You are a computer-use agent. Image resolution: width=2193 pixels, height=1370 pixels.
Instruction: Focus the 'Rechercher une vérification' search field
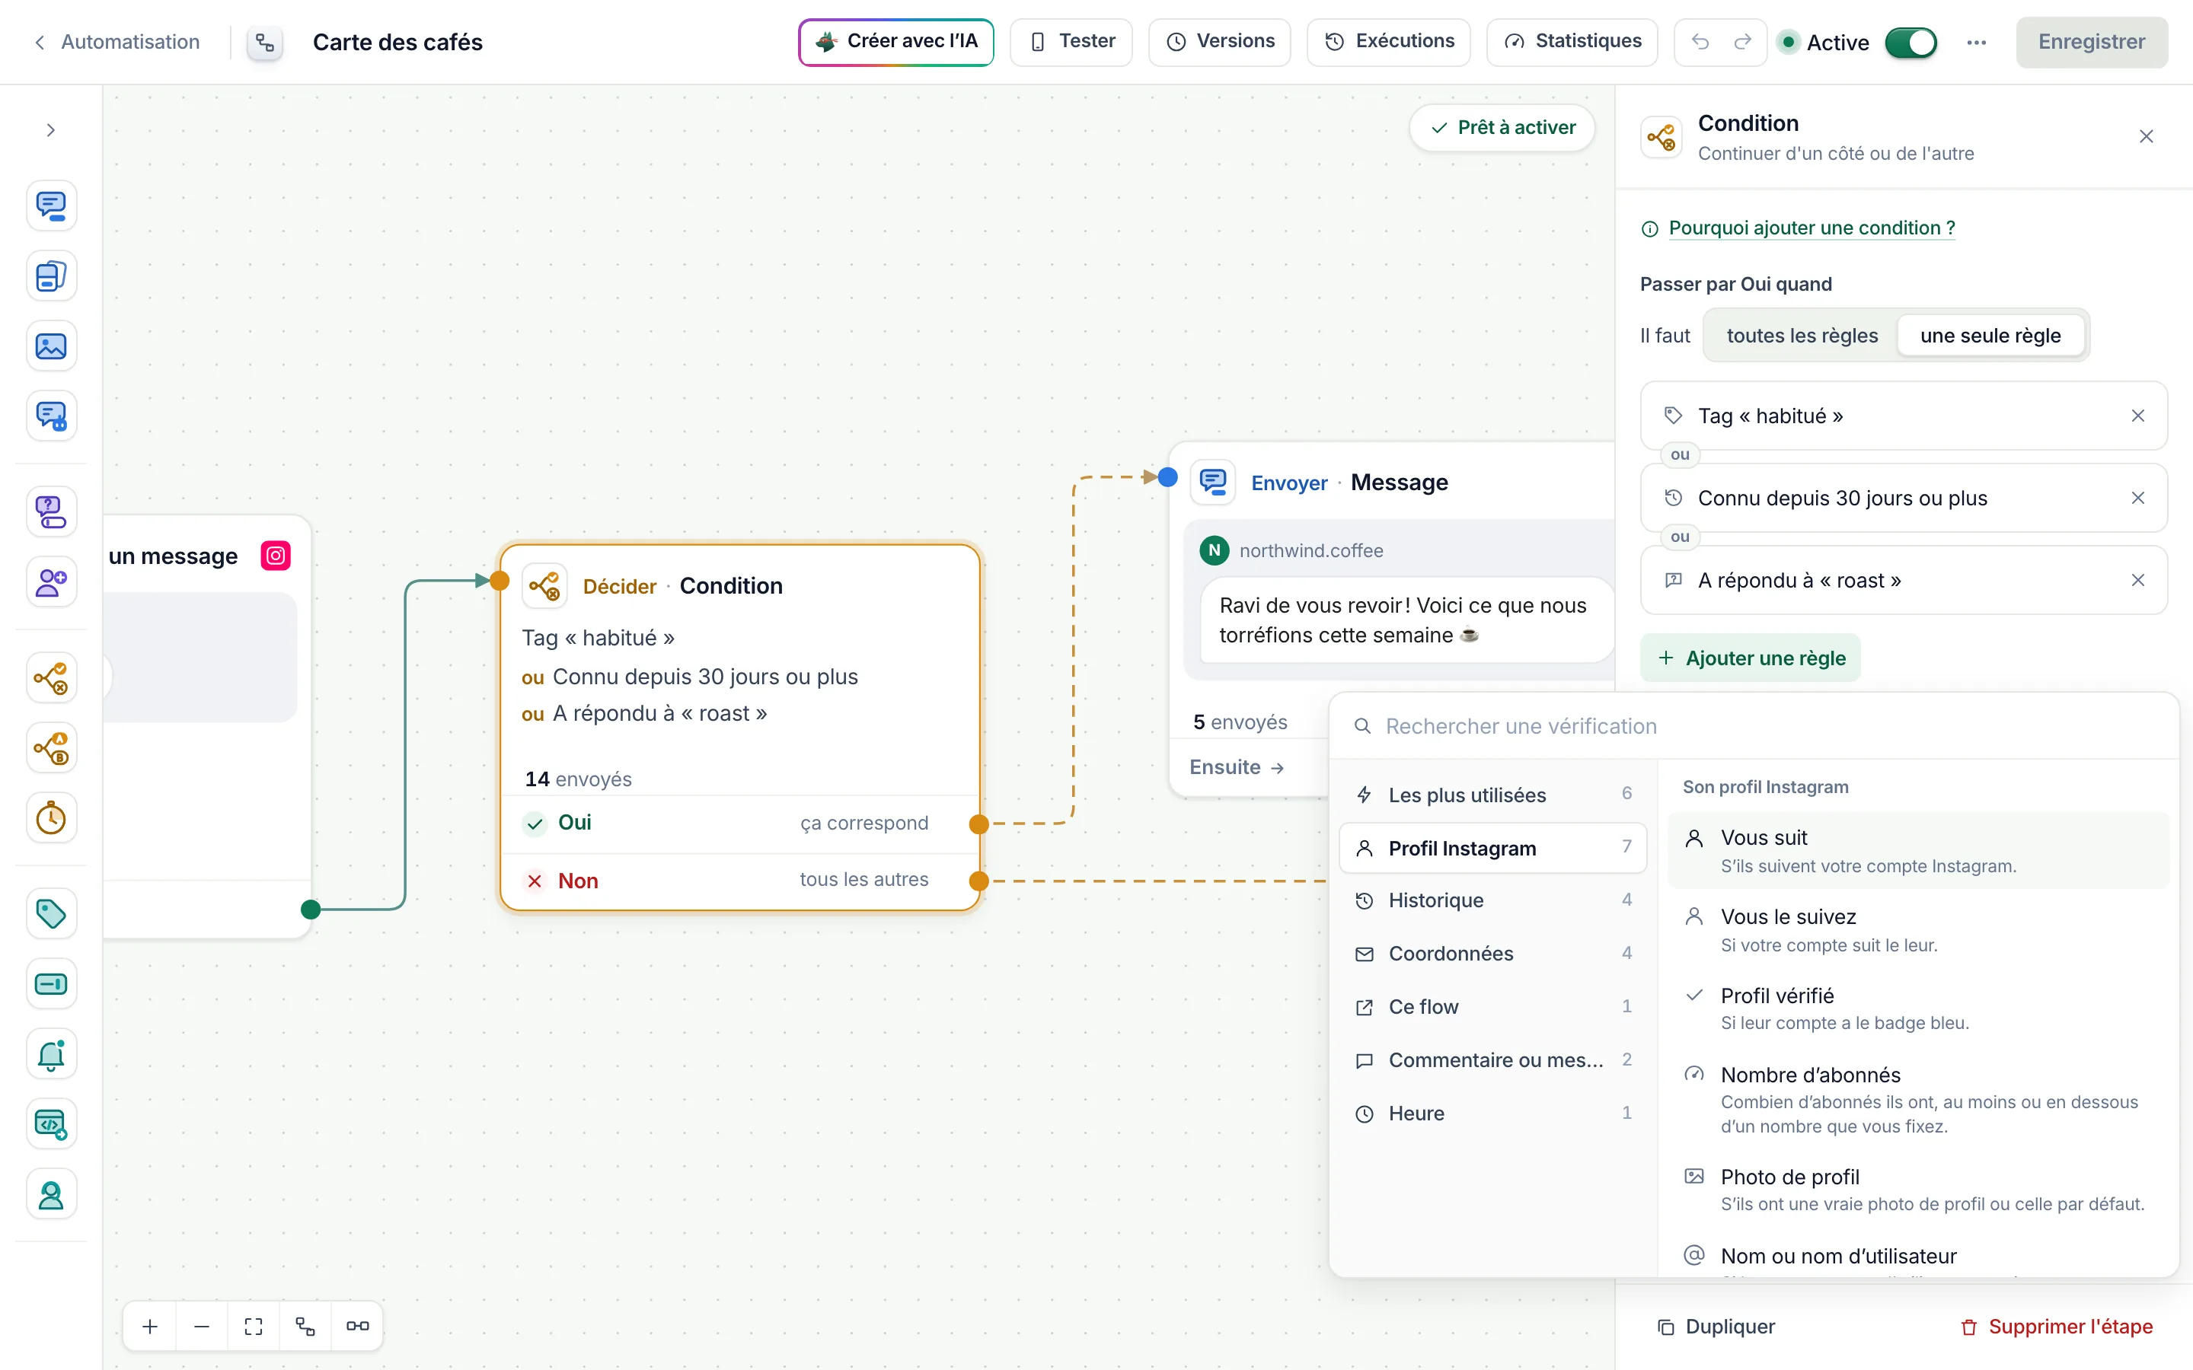(1754, 726)
